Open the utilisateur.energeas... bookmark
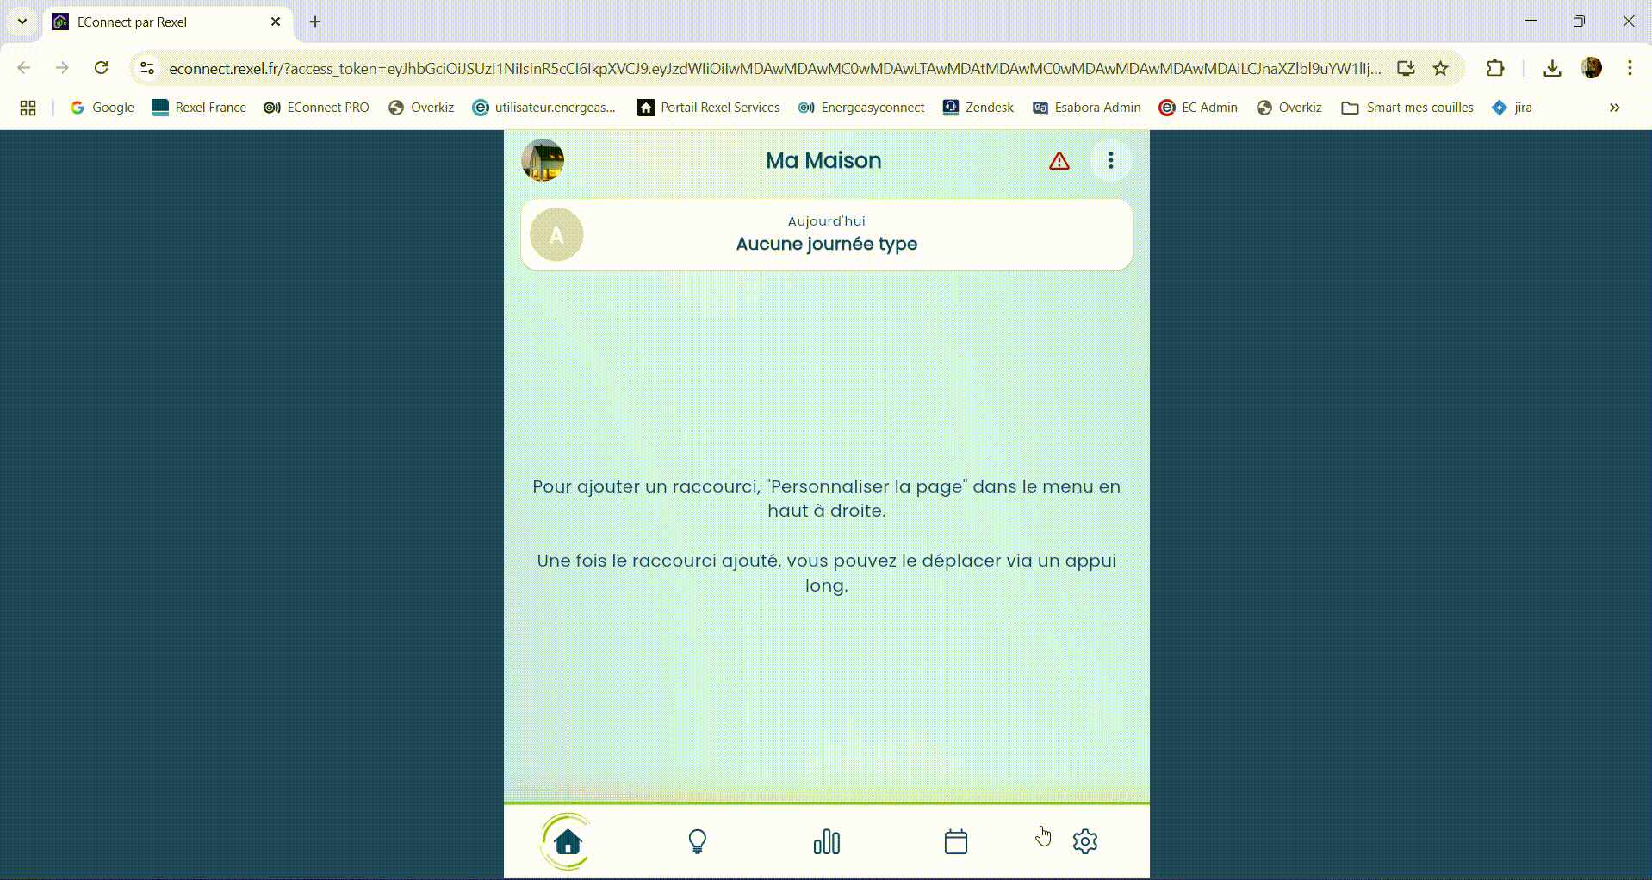 tap(544, 108)
